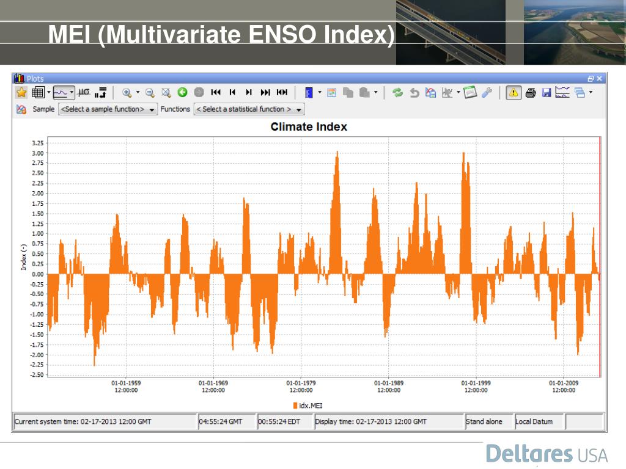Click the grey copy pages icon
Screen dimensions: 626x469
[x=348, y=93]
